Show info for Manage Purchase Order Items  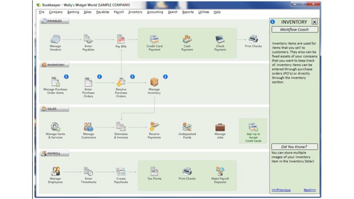point(66,77)
